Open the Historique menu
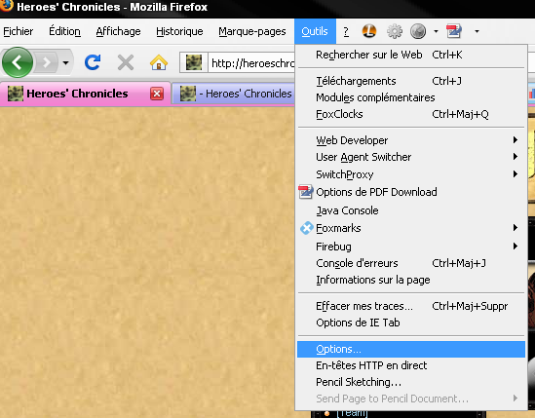The height and width of the screenshot is (418, 535). point(179,31)
